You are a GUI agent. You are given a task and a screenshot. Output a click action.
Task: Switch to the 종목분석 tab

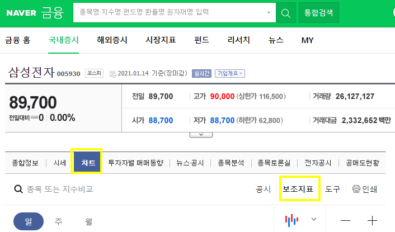231,163
